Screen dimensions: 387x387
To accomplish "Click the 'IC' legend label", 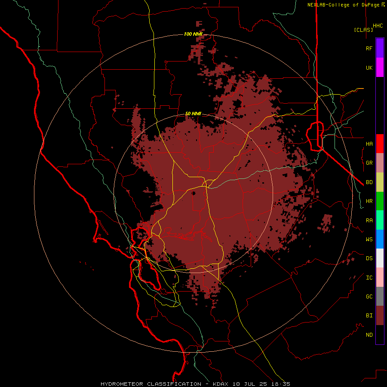I will (x=369, y=277).
